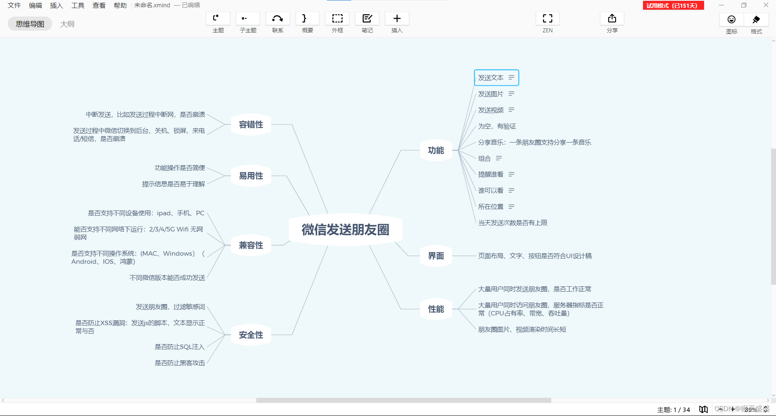776x416 pixels.
Task: Select subtopic 大量用户同时发送朋友圈，是否工作正常
Action: pyautogui.click(x=534, y=289)
